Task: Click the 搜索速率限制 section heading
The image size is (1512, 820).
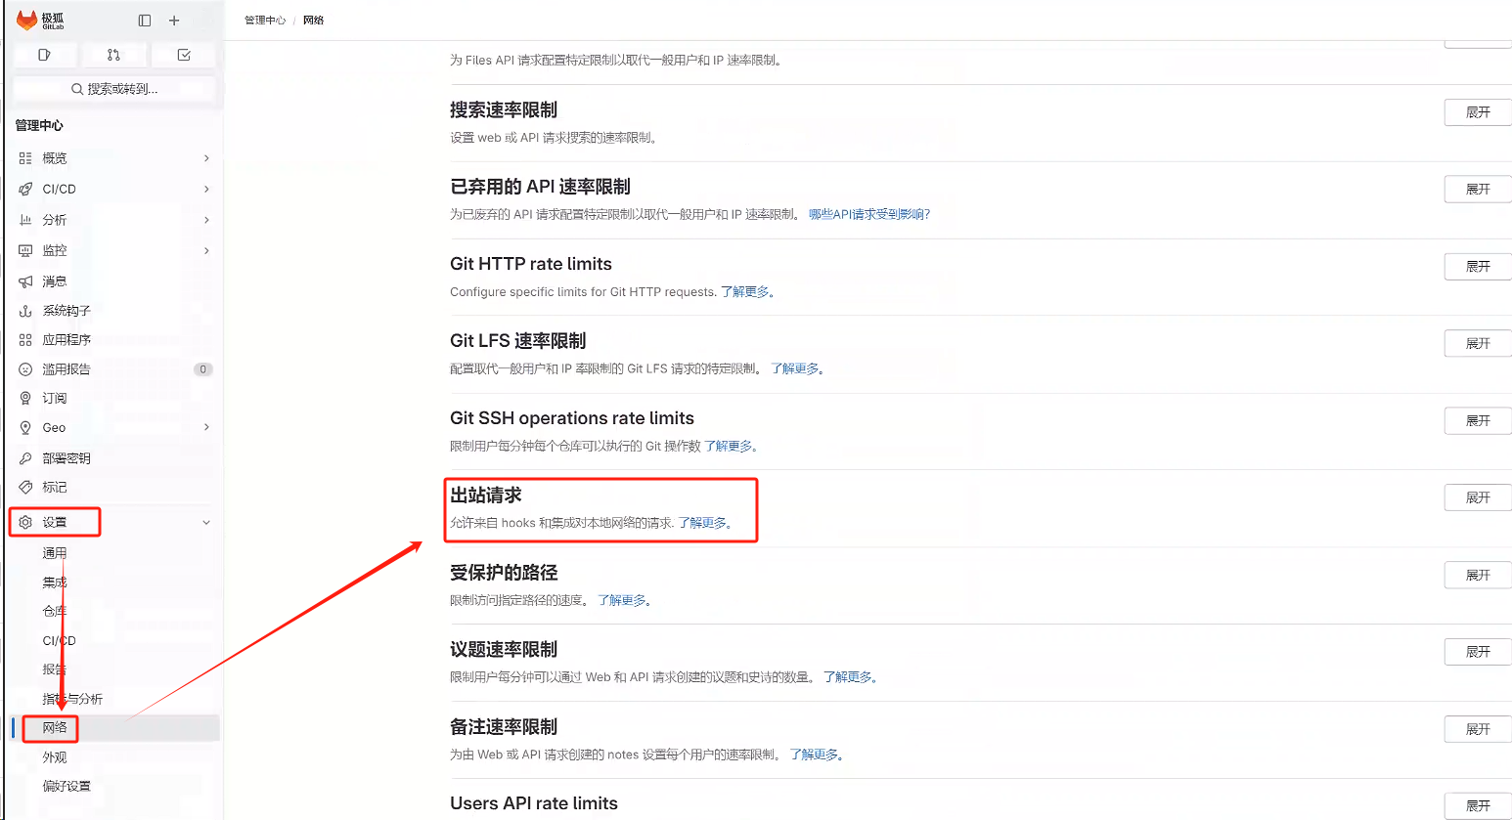Action: [x=504, y=110]
